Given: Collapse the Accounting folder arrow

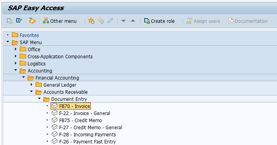Looking at the screenshot, I should click(x=16, y=70).
